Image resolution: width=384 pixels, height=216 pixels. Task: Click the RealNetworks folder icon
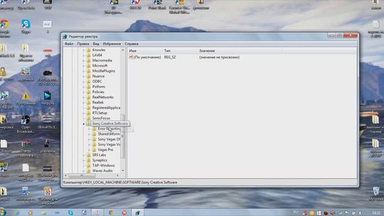(89, 97)
